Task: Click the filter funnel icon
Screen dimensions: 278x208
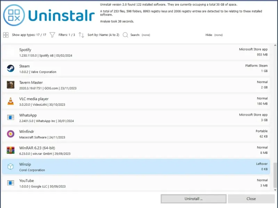Action: coord(52,35)
